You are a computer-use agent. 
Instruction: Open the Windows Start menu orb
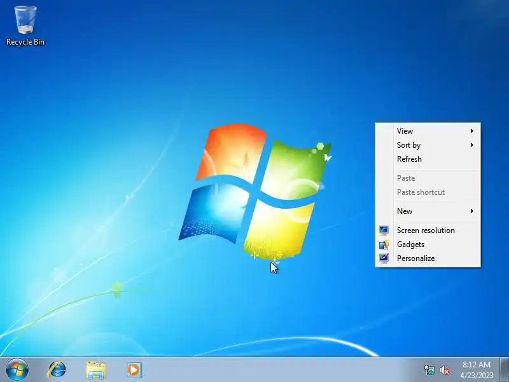(17, 370)
